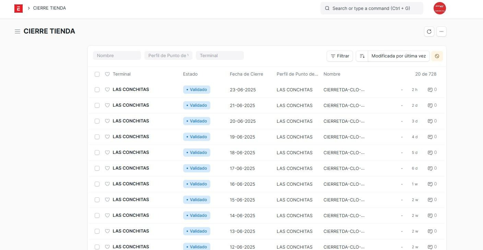Click the Perfil de Punto filter field
The height and width of the screenshot is (250, 483).
click(168, 55)
